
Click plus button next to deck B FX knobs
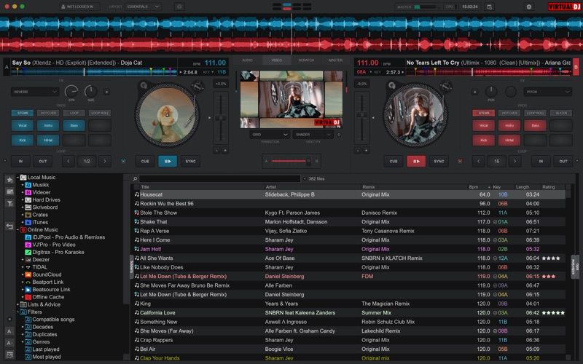(x=474, y=92)
